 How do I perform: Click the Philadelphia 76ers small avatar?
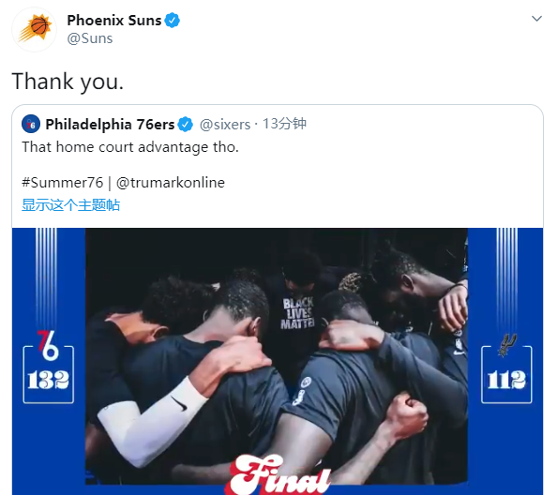pyautogui.click(x=31, y=124)
